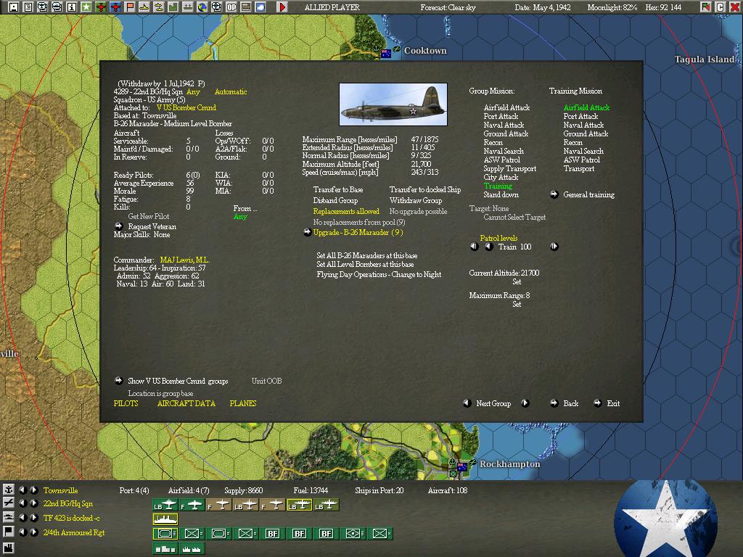Viewport: 743px width, 557px height.
Task: Click the crosshair target toolbar icon
Action: (216, 7)
